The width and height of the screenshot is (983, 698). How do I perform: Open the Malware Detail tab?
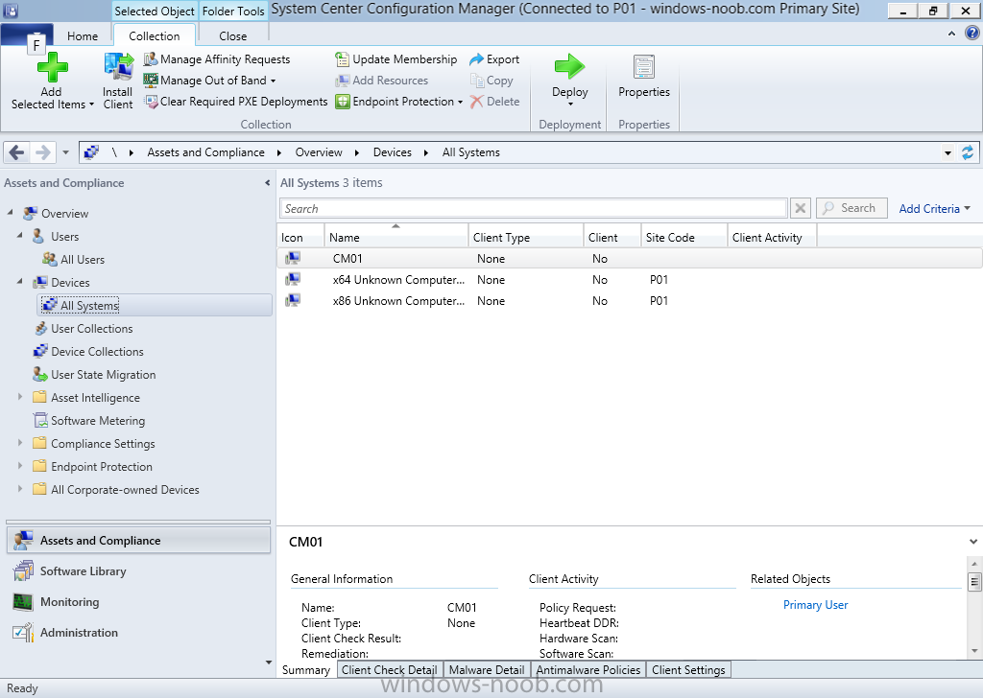point(487,670)
